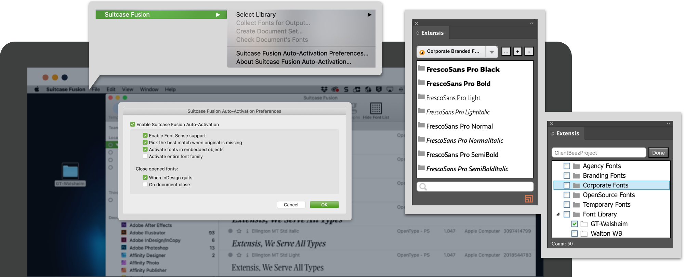Click the OK button
684x277 pixels.
(x=324, y=205)
